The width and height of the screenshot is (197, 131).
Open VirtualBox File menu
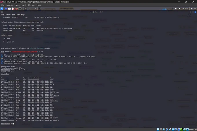pyautogui.click(x=3, y=5)
